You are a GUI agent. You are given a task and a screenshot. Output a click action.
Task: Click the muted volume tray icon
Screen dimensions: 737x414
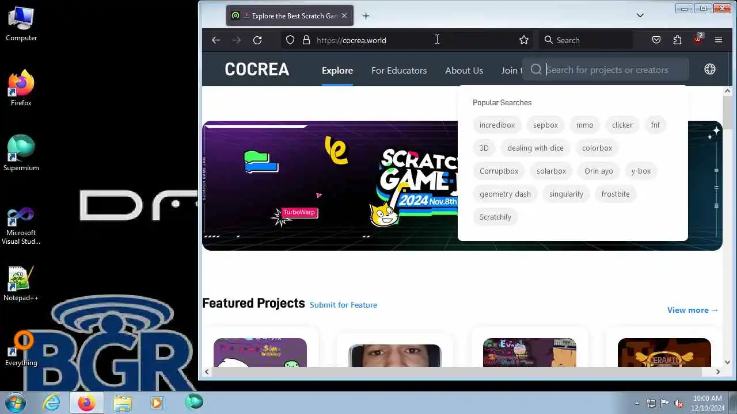679,403
